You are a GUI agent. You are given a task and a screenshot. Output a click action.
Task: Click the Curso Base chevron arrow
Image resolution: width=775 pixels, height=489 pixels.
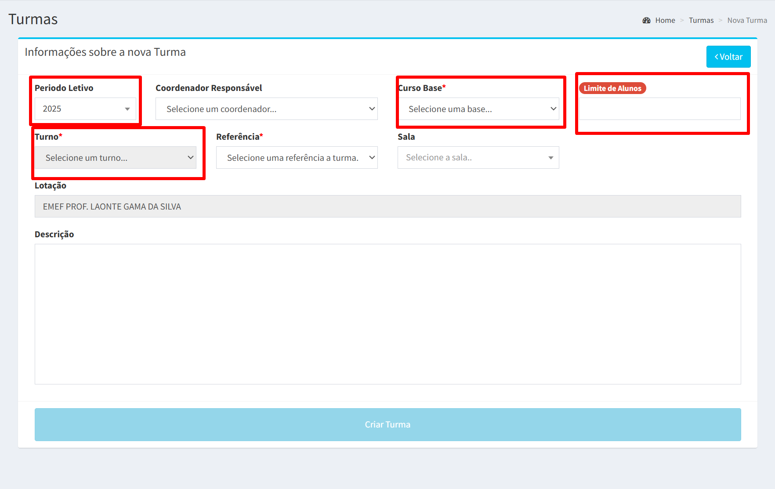tap(553, 109)
